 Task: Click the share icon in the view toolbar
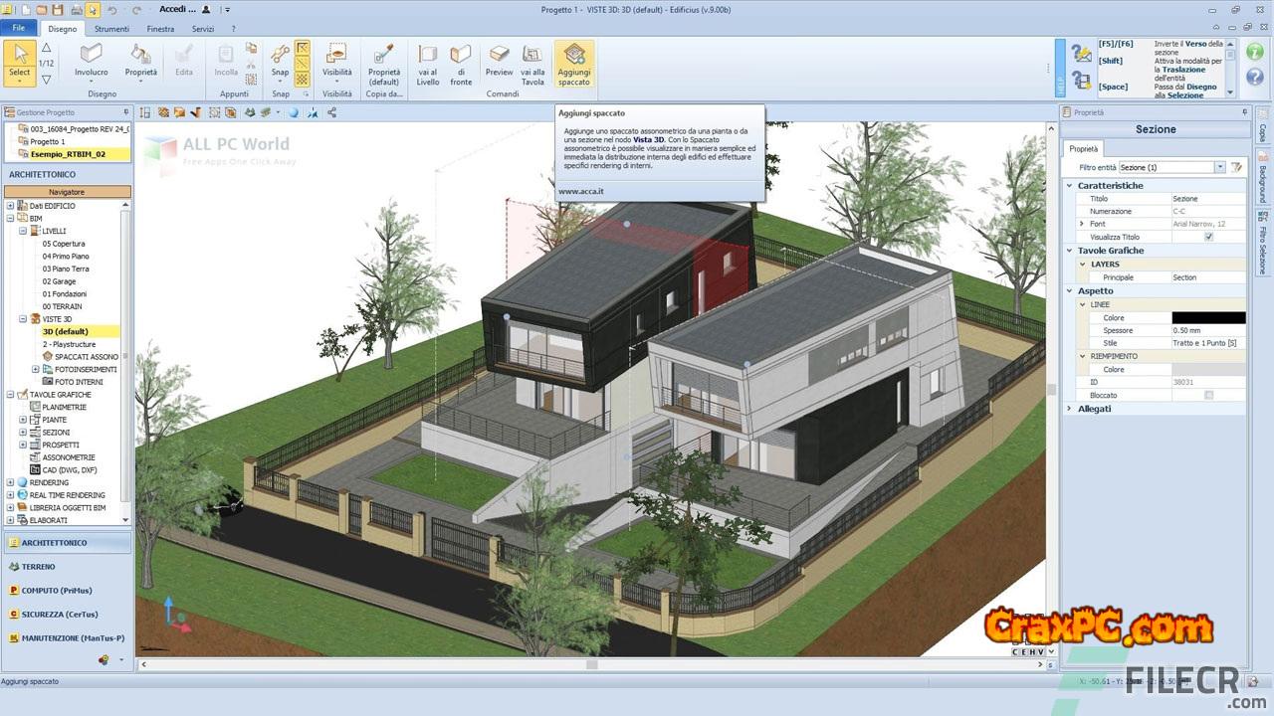331,112
